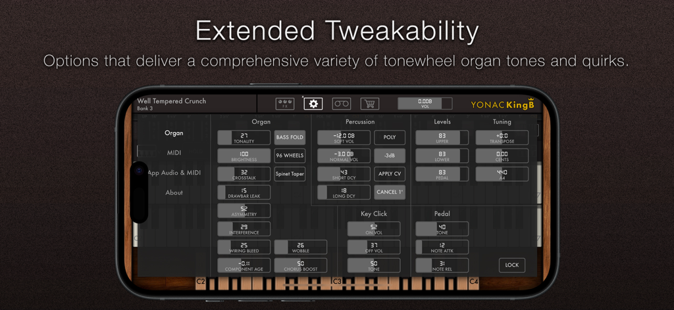
Task: Adjust the LOWER level slider
Action: tap(442, 156)
